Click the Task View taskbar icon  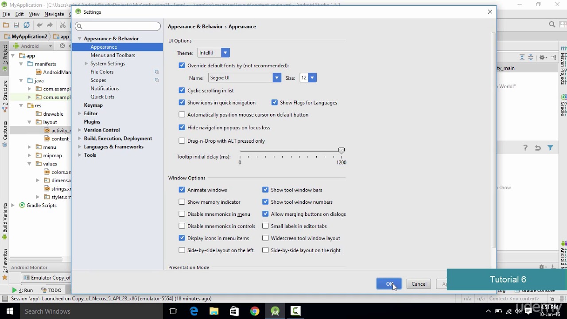pyautogui.click(x=173, y=311)
